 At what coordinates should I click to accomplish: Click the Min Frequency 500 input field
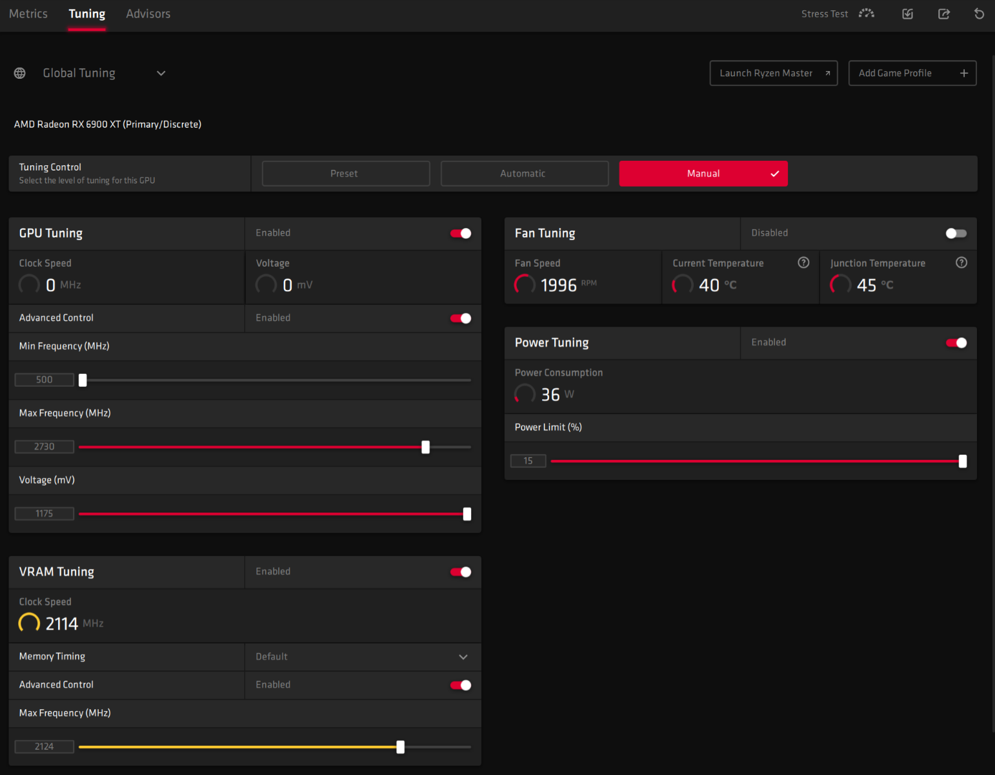(45, 380)
